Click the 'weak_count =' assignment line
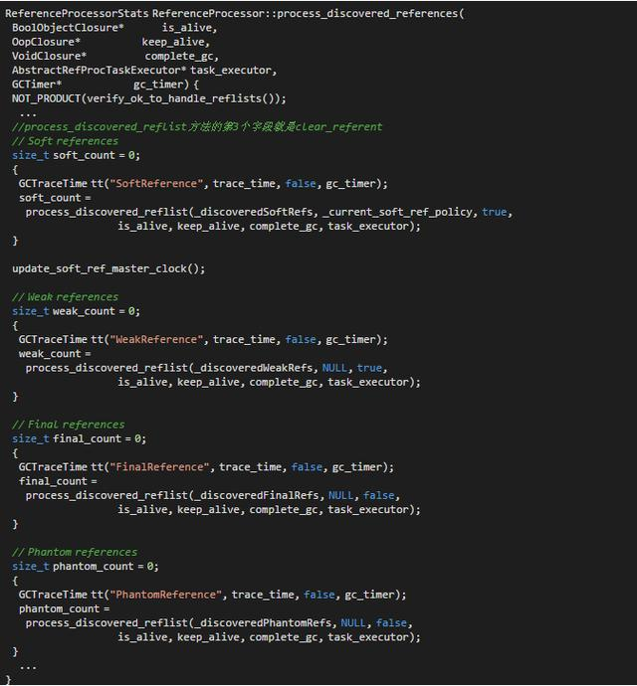Viewport: 637px width, 686px height. click(x=55, y=354)
